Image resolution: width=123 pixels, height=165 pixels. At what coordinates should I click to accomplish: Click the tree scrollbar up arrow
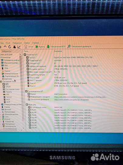(x=20, y=54)
